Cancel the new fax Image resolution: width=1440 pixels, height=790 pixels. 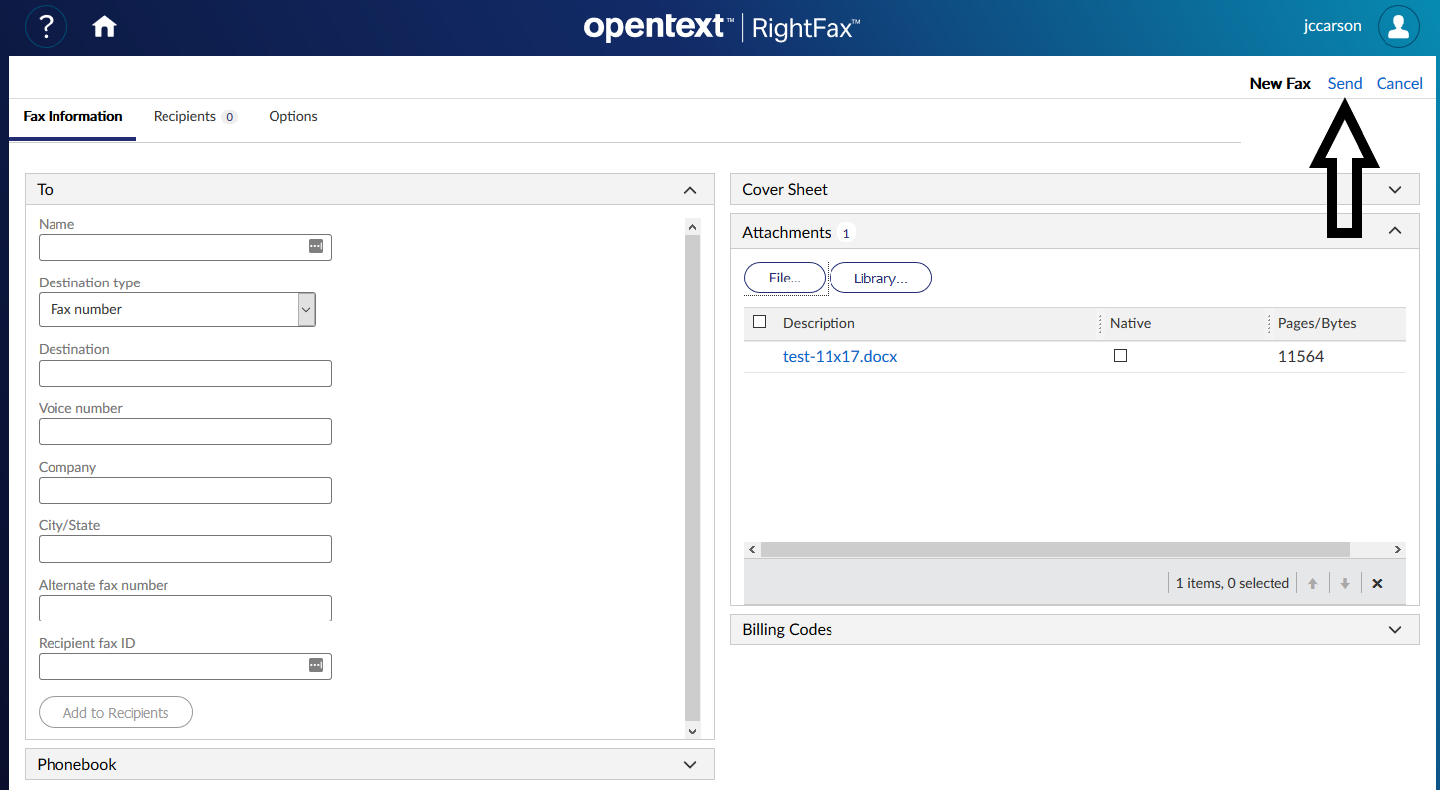[1399, 83]
